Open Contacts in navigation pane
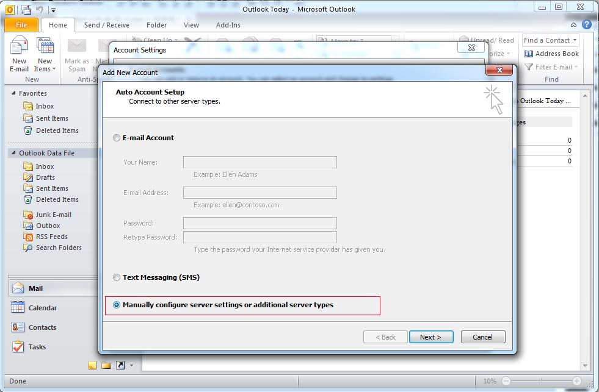 point(42,327)
